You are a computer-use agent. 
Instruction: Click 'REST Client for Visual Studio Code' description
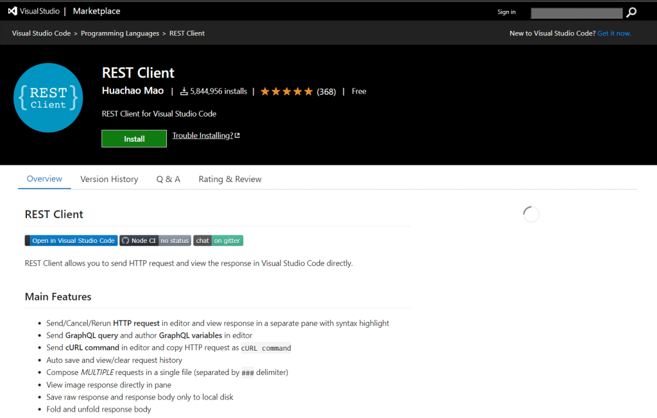(159, 114)
